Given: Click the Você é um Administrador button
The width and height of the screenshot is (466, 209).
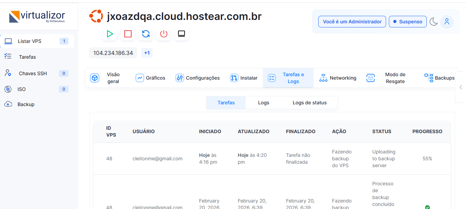Looking at the screenshot, I should point(352,22).
